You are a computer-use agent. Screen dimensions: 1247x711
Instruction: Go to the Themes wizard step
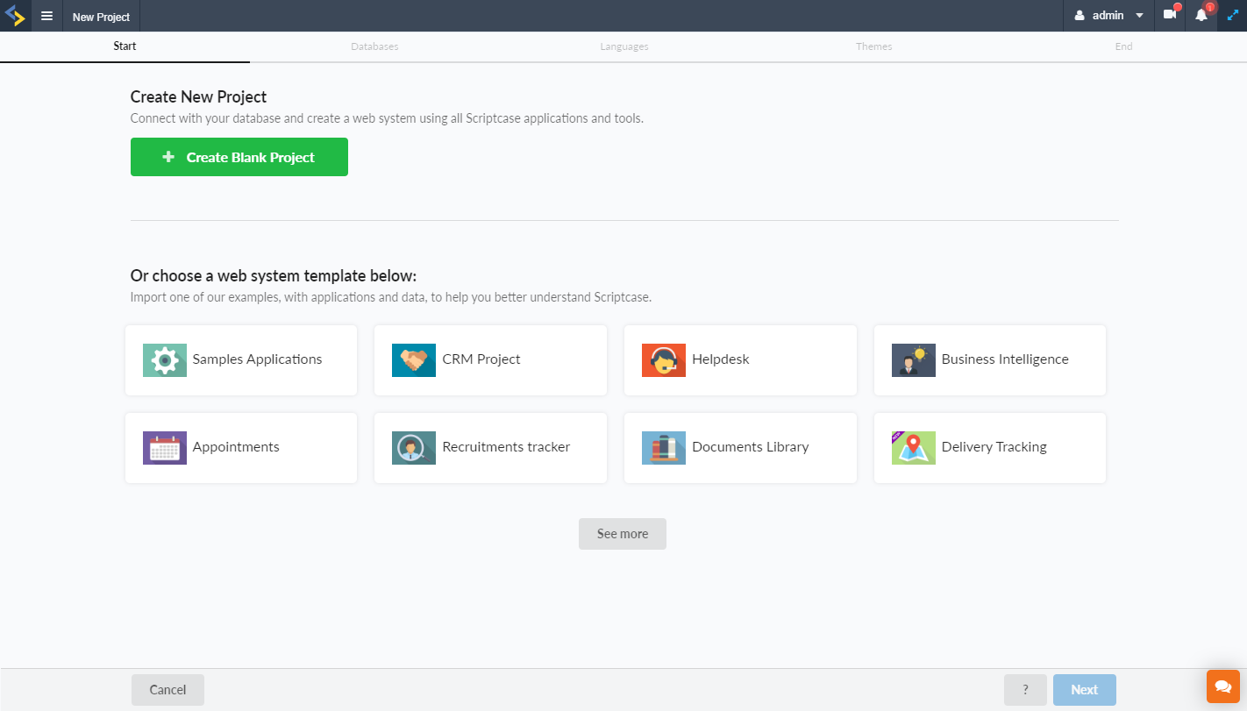tap(874, 46)
